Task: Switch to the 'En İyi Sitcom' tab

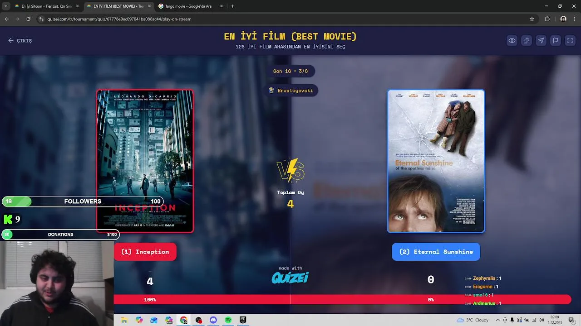Action: [x=46, y=6]
